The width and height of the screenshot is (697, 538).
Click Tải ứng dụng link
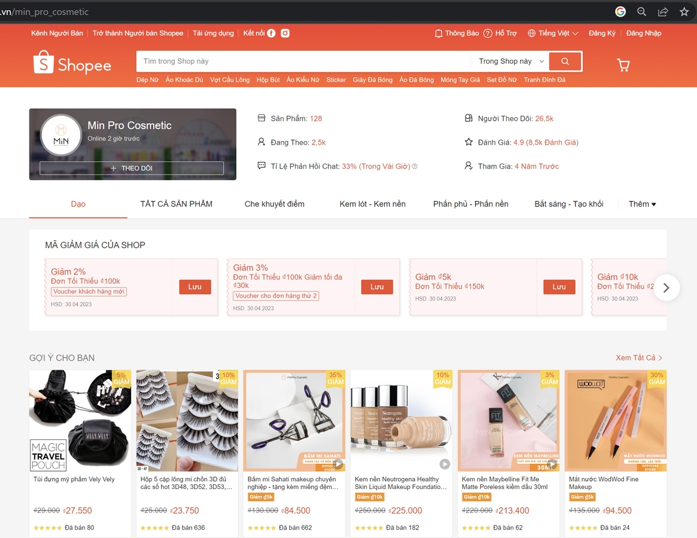click(x=213, y=33)
